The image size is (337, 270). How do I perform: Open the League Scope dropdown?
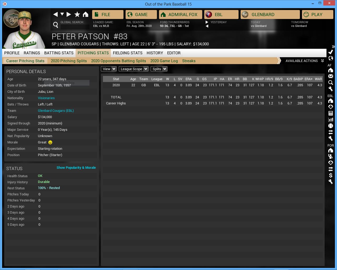(133, 69)
